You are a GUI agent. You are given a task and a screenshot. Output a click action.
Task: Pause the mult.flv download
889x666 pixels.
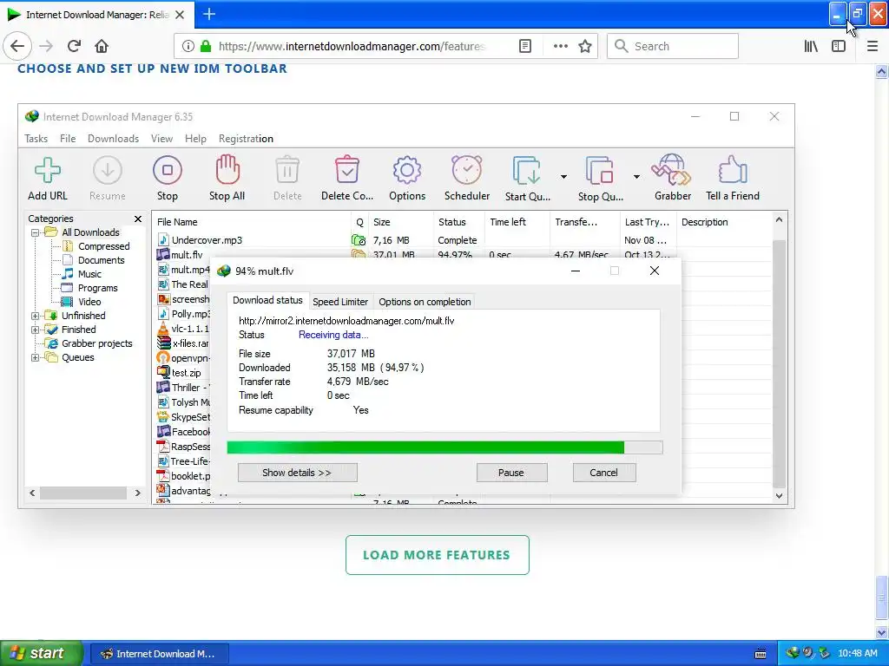coord(511,473)
